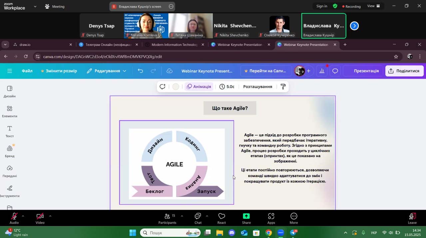Expand the Редагування mode dropdown
Image resolution: width=426 pixels, height=238 pixels.
pos(106,71)
